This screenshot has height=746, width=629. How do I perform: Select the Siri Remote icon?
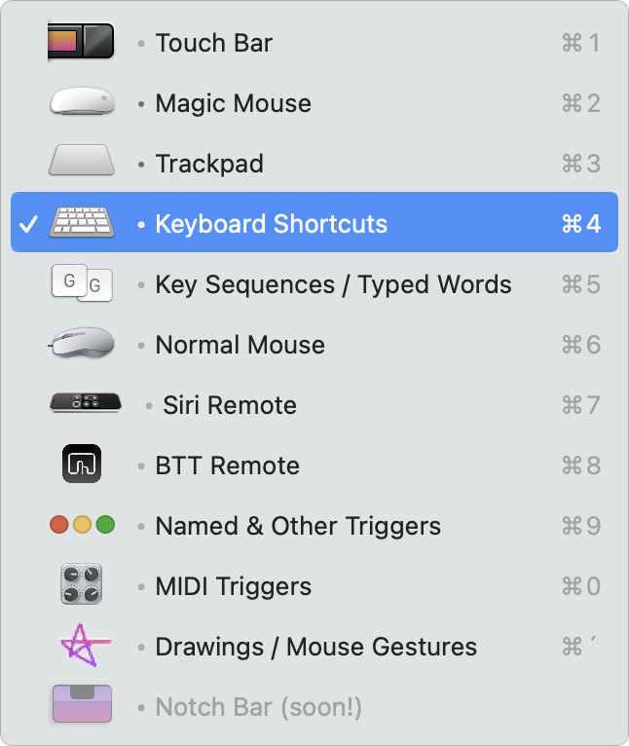coord(86,402)
